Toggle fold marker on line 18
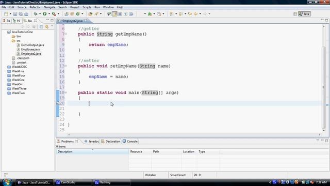The image size is (330, 186). pyautogui.click(x=66, y=92)
